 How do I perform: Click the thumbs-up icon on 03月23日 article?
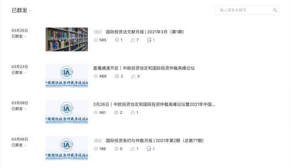tap(133, 76)
